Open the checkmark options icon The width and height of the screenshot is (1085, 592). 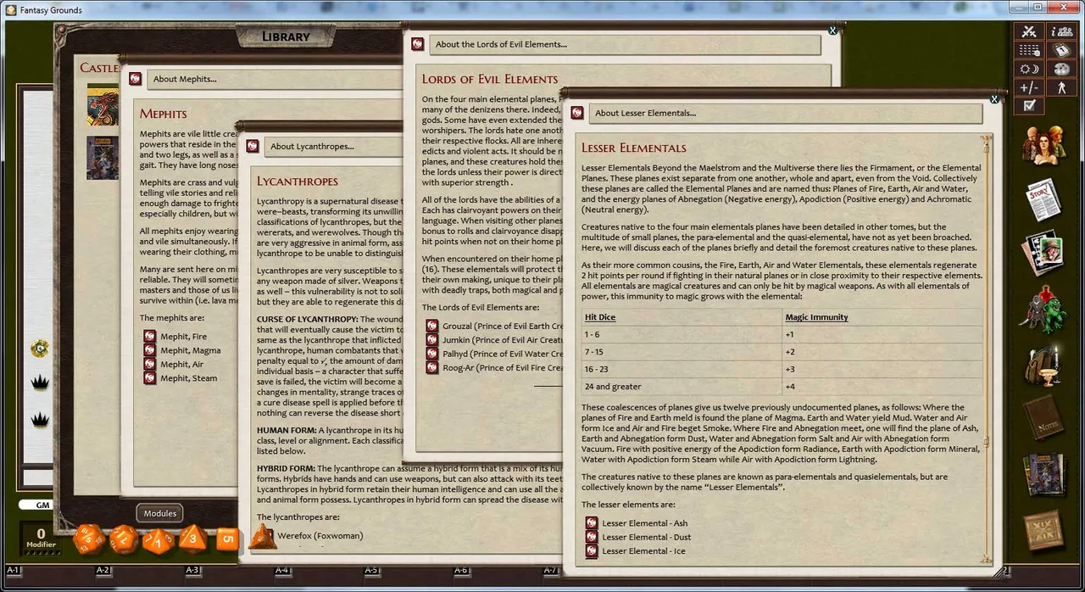pyautogui.click(x=1029, y=106)
